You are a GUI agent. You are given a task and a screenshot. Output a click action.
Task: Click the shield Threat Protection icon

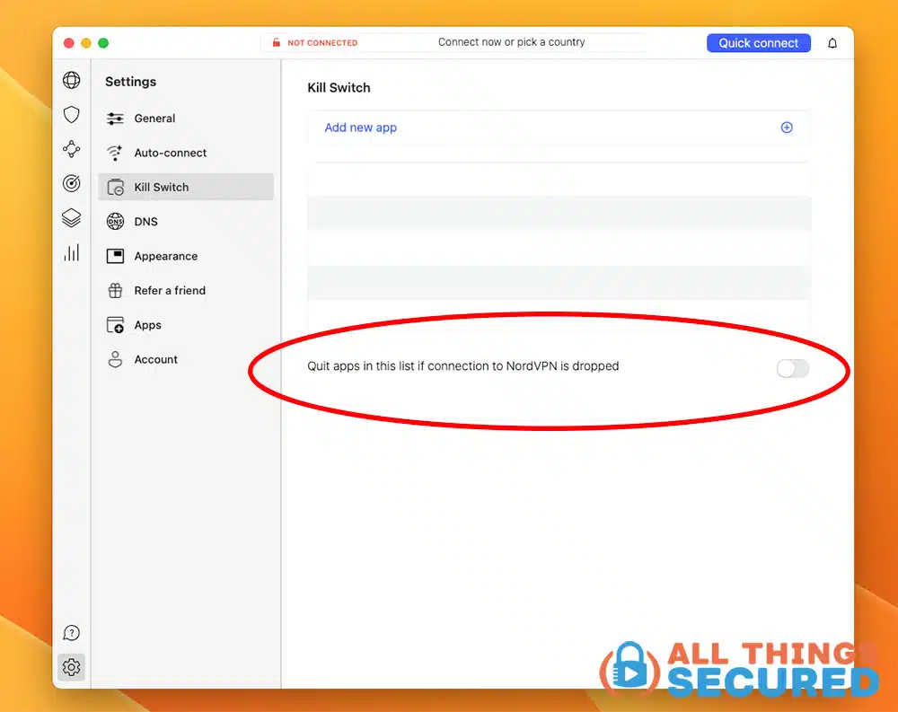71,115
